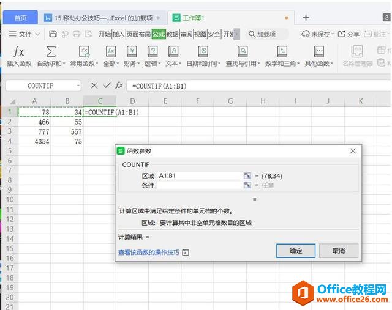
Task: Open the Name Box COUNTIF dropdown
Action: 78,86
